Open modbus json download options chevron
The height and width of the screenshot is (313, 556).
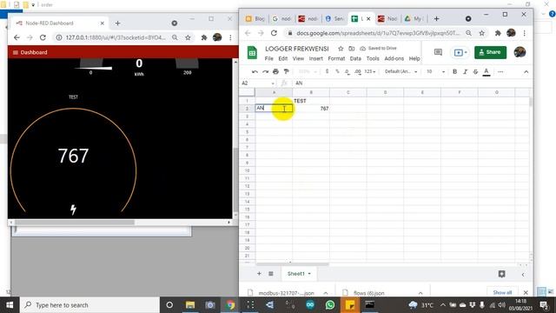pos(326,293)
